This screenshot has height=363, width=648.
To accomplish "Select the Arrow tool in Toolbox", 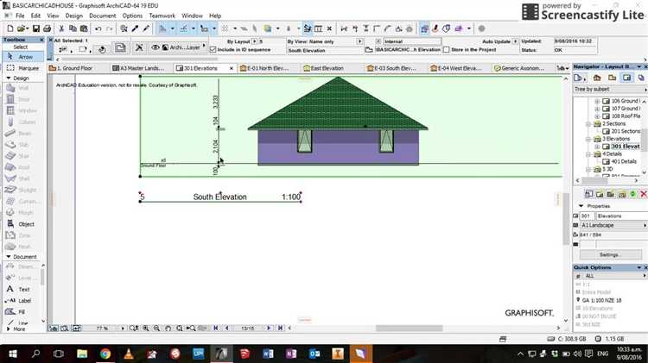I will tap(23, 57).
